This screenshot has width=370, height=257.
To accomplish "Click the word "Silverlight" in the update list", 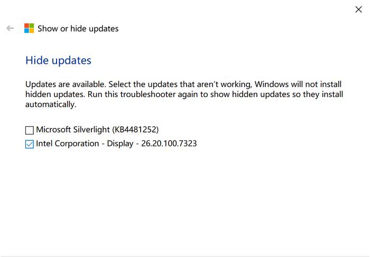I will coord(91,129).
